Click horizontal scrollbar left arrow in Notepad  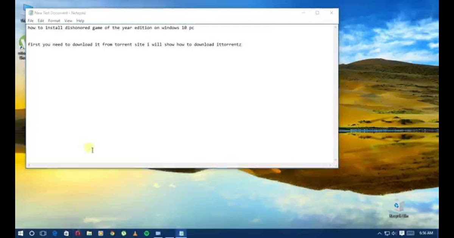(x=29, y=165)
